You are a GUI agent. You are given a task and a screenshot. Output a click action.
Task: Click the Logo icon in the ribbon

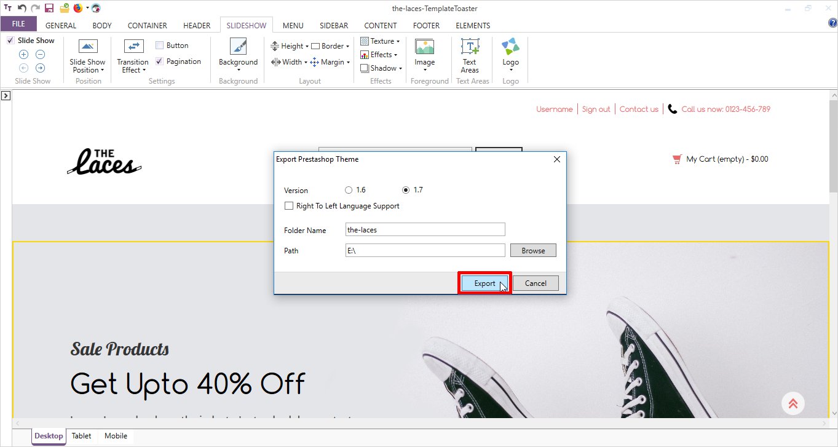510,47
